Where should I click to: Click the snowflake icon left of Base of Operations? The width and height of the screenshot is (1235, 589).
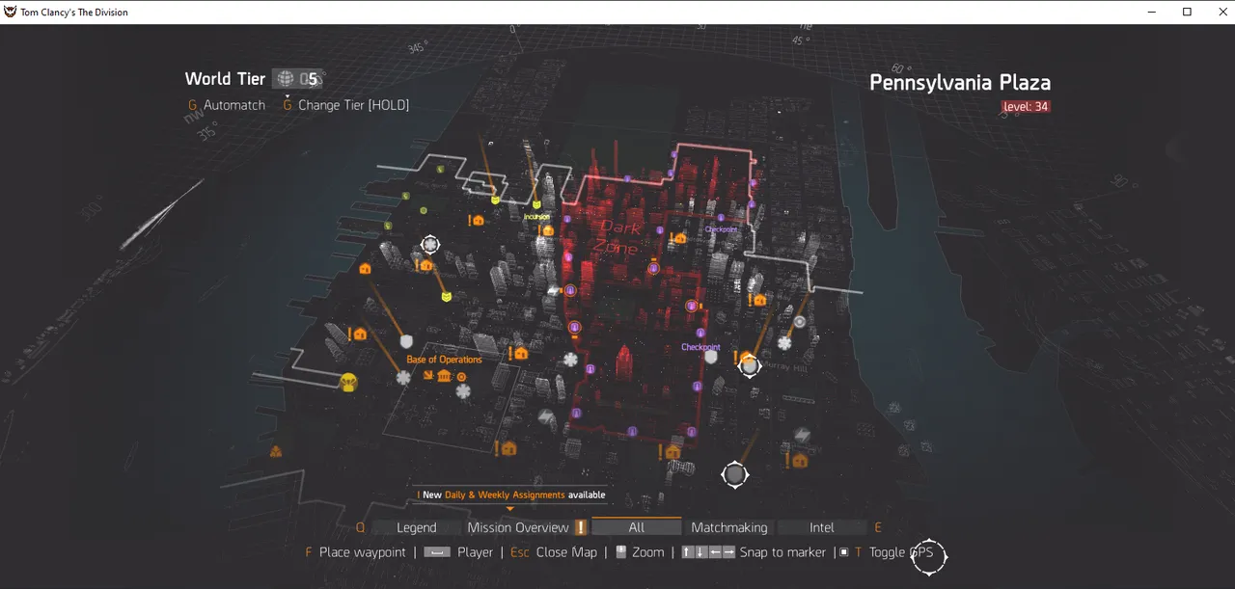404,378
